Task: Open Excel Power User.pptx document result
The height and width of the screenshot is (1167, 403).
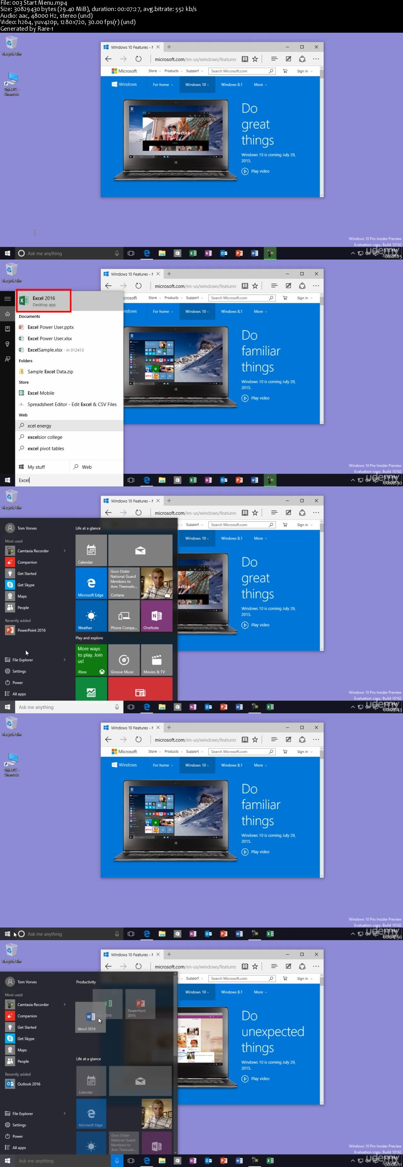Action: (x=69, y=327)
